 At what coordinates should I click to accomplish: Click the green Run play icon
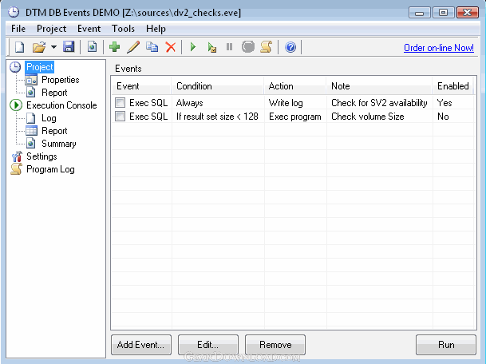(x=193, y=47)
